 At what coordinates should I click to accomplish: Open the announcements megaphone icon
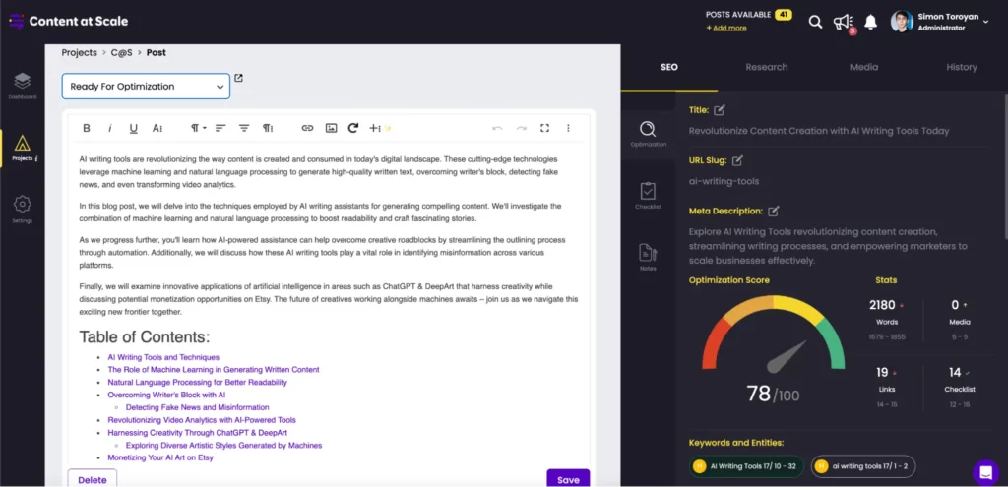pyautogui.click(x=844, y=23)
